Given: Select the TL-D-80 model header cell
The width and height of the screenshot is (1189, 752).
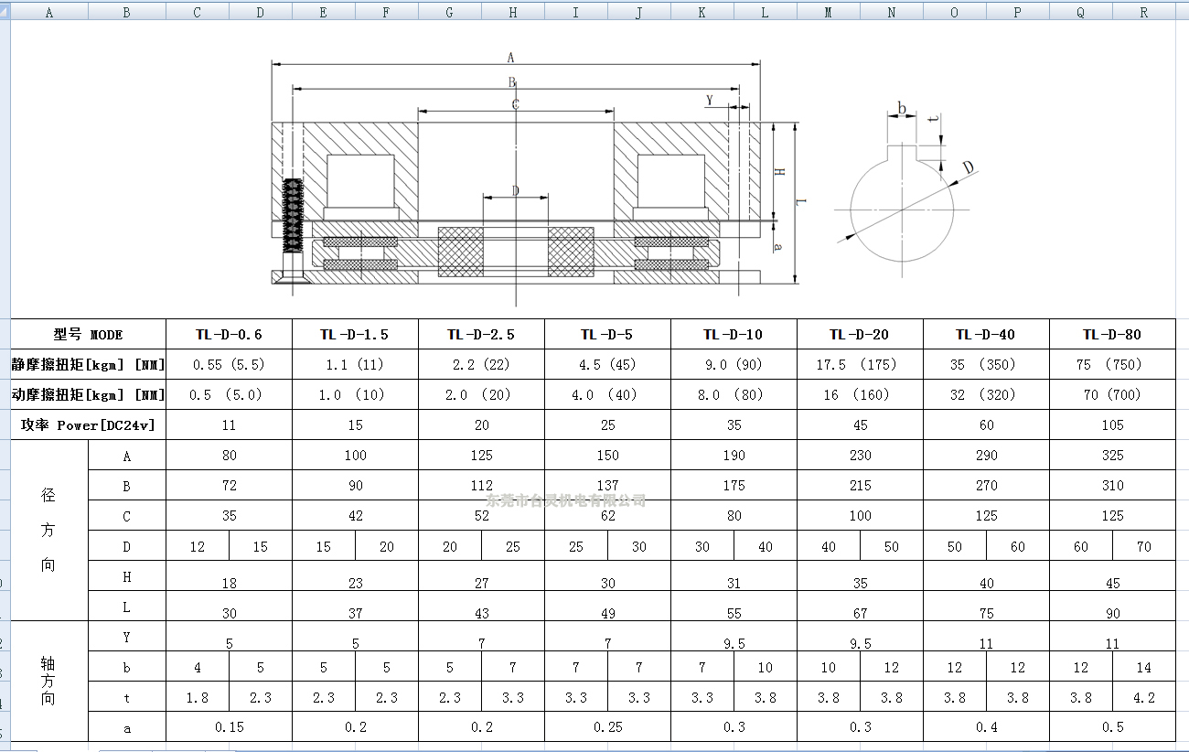Looking at the screenshot, I should pos(1112,334).
